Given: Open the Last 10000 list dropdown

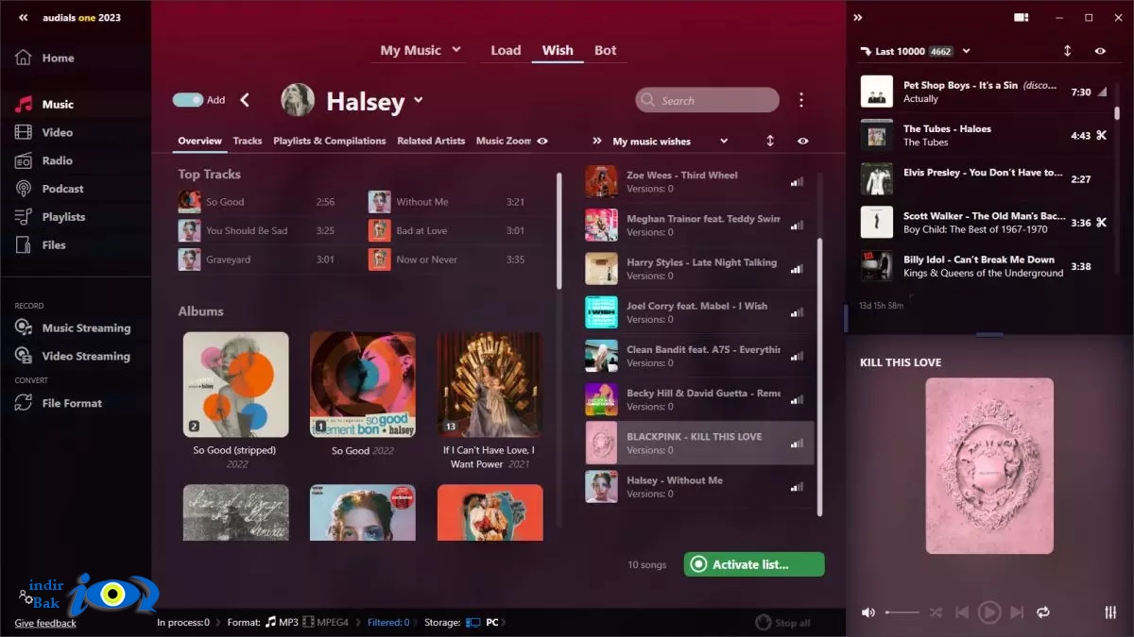Looking at the screenshot, I should click(966, 51).
